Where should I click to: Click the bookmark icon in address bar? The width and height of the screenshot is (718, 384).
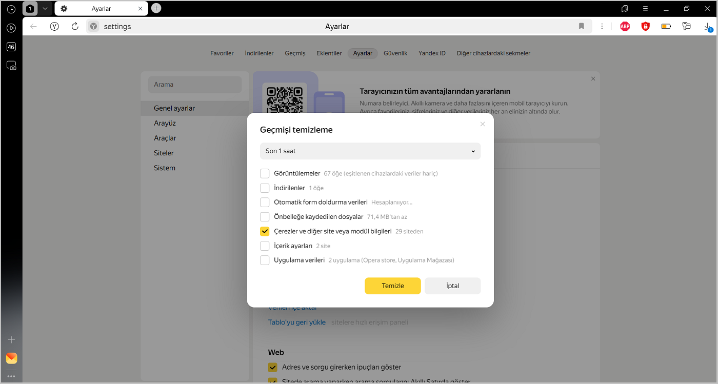pyautogui.click(x=581, y=26)
